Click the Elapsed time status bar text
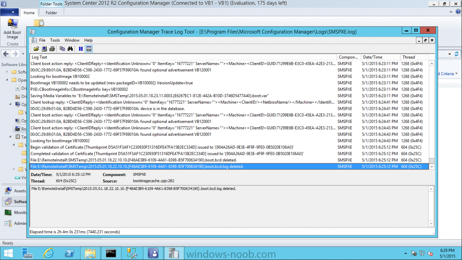 point(75,232)
